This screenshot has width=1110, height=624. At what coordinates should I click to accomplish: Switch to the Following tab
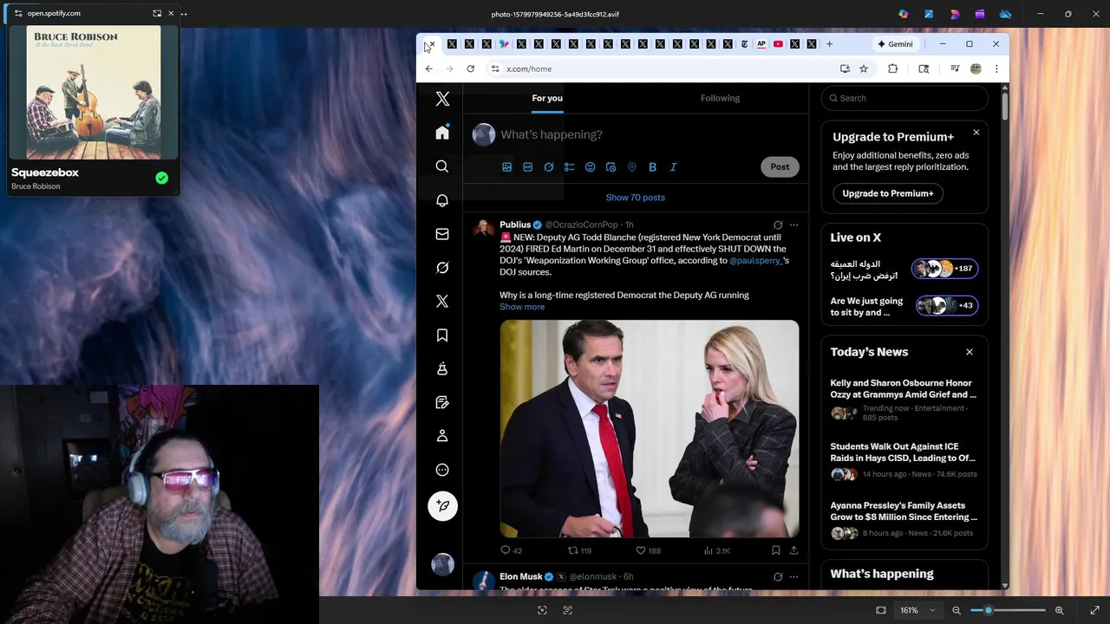[x=720, y=98]
